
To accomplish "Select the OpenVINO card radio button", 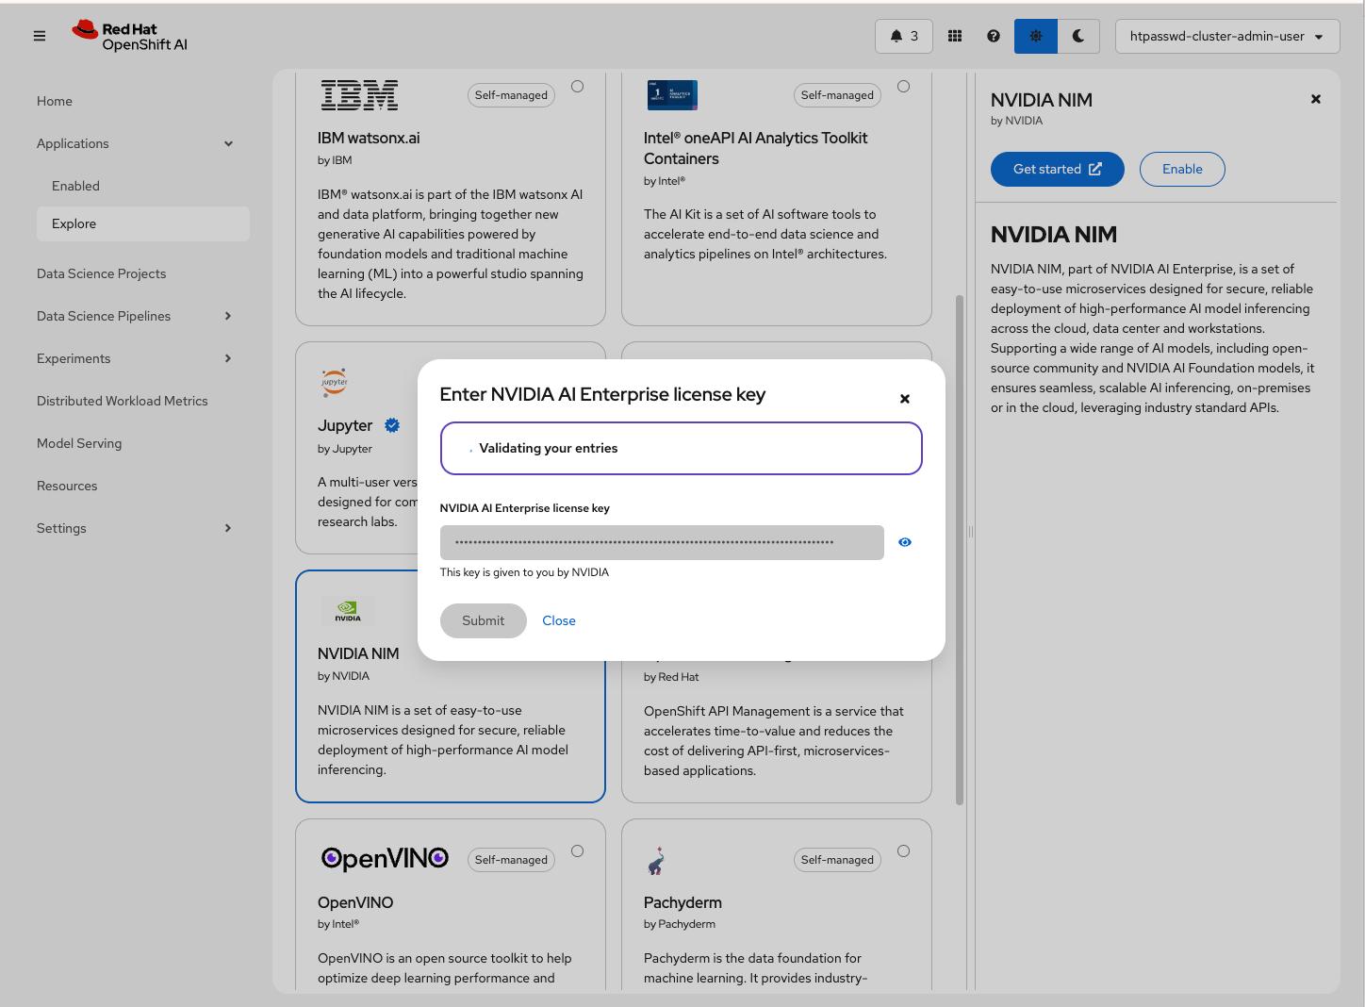I will (x=577, y=851).
